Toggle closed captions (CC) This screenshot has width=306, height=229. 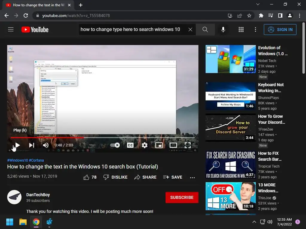click(x=130, y=145)
